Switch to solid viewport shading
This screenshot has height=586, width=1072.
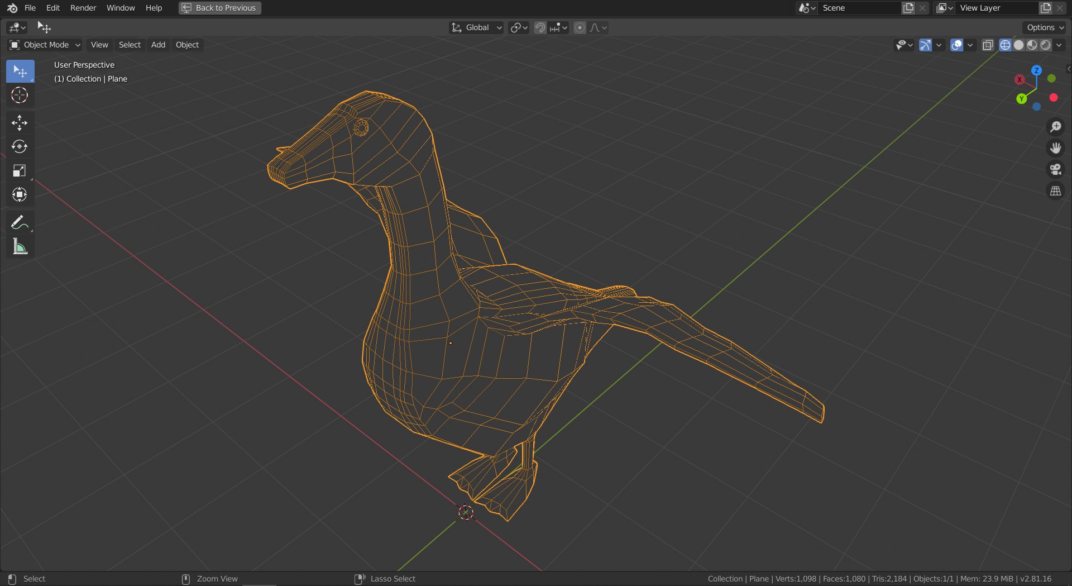point(1018,45)
